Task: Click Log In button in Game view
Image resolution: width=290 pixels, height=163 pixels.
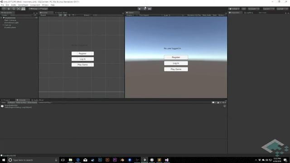Action: click(x=176, y=63)
